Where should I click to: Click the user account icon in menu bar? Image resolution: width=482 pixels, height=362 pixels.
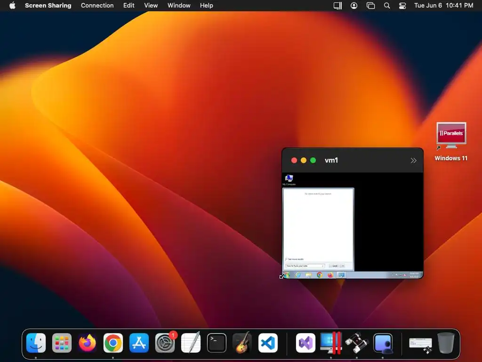click(x=354, y=6)
